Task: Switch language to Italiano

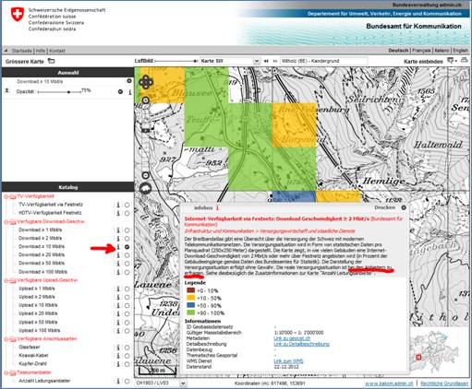Action: coord(442,51)
